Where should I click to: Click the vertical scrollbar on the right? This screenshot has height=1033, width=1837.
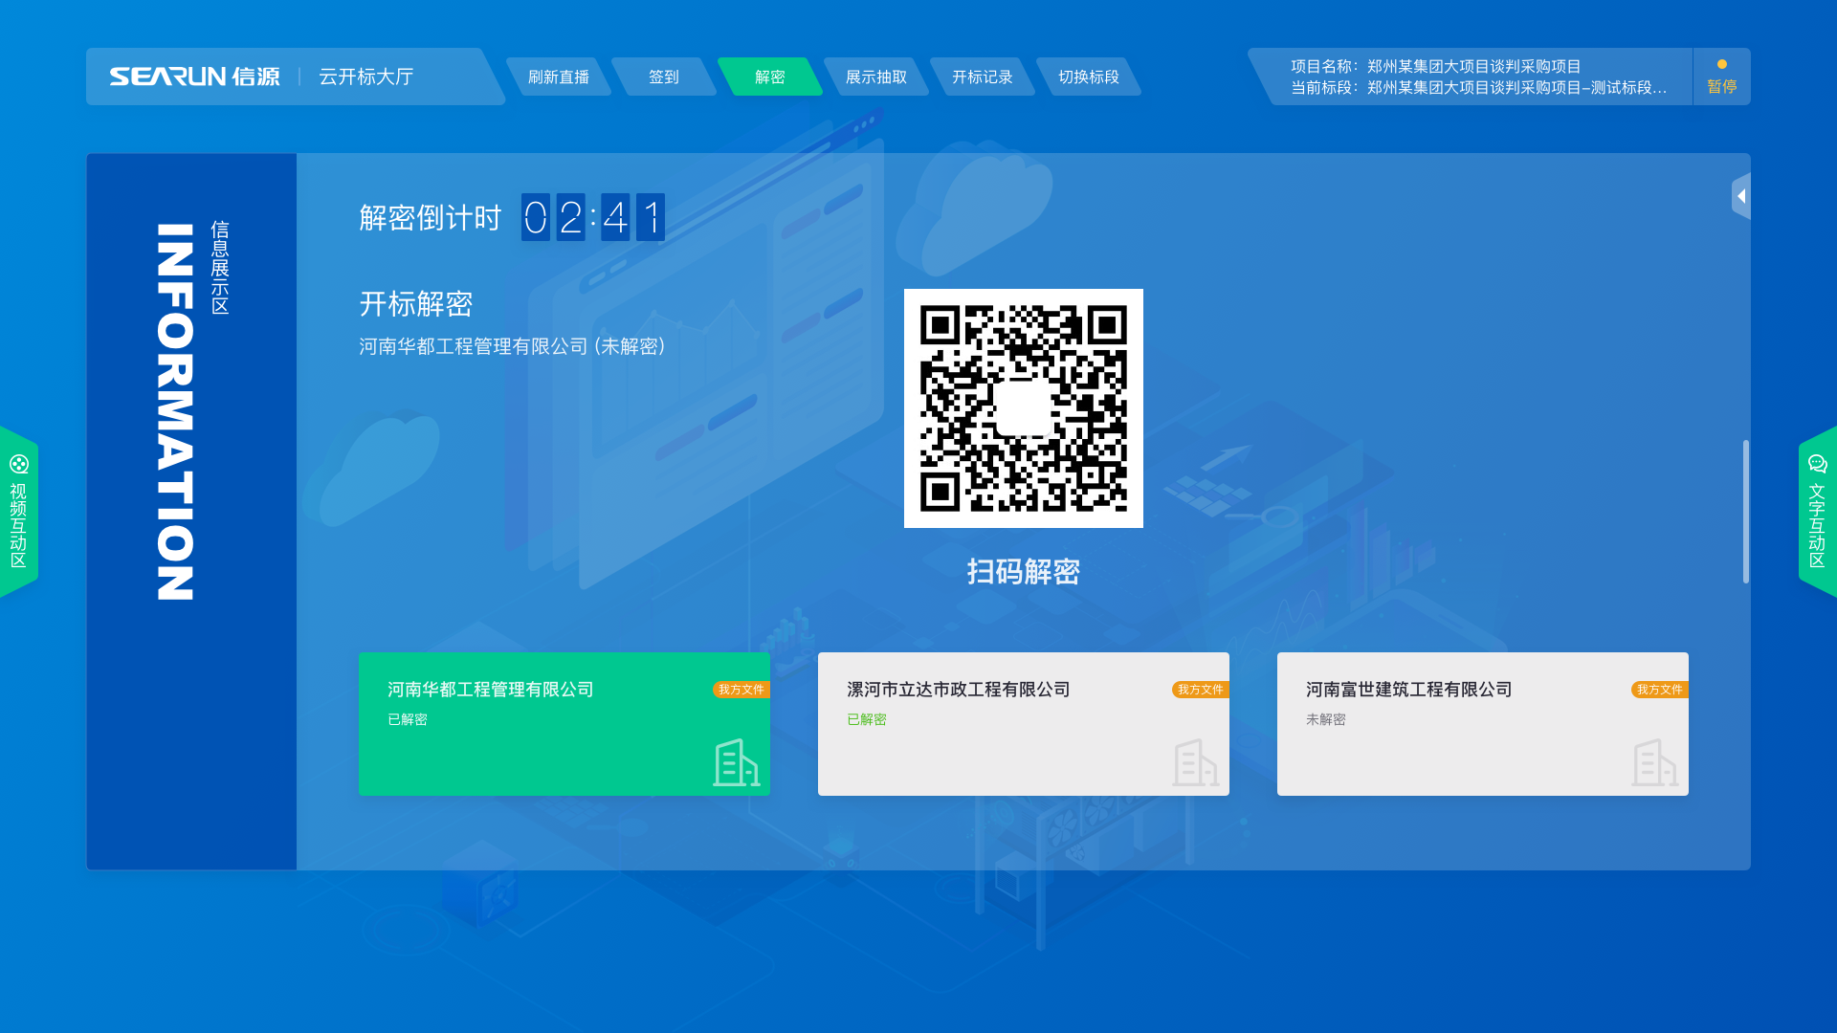[1745, 512]
